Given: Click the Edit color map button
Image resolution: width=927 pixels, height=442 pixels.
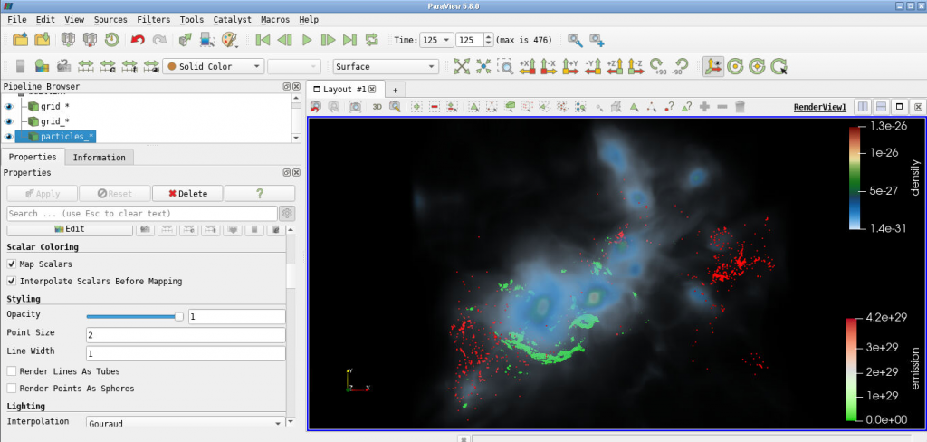Looking at the screenshot, I should click(x=70, y=229).
